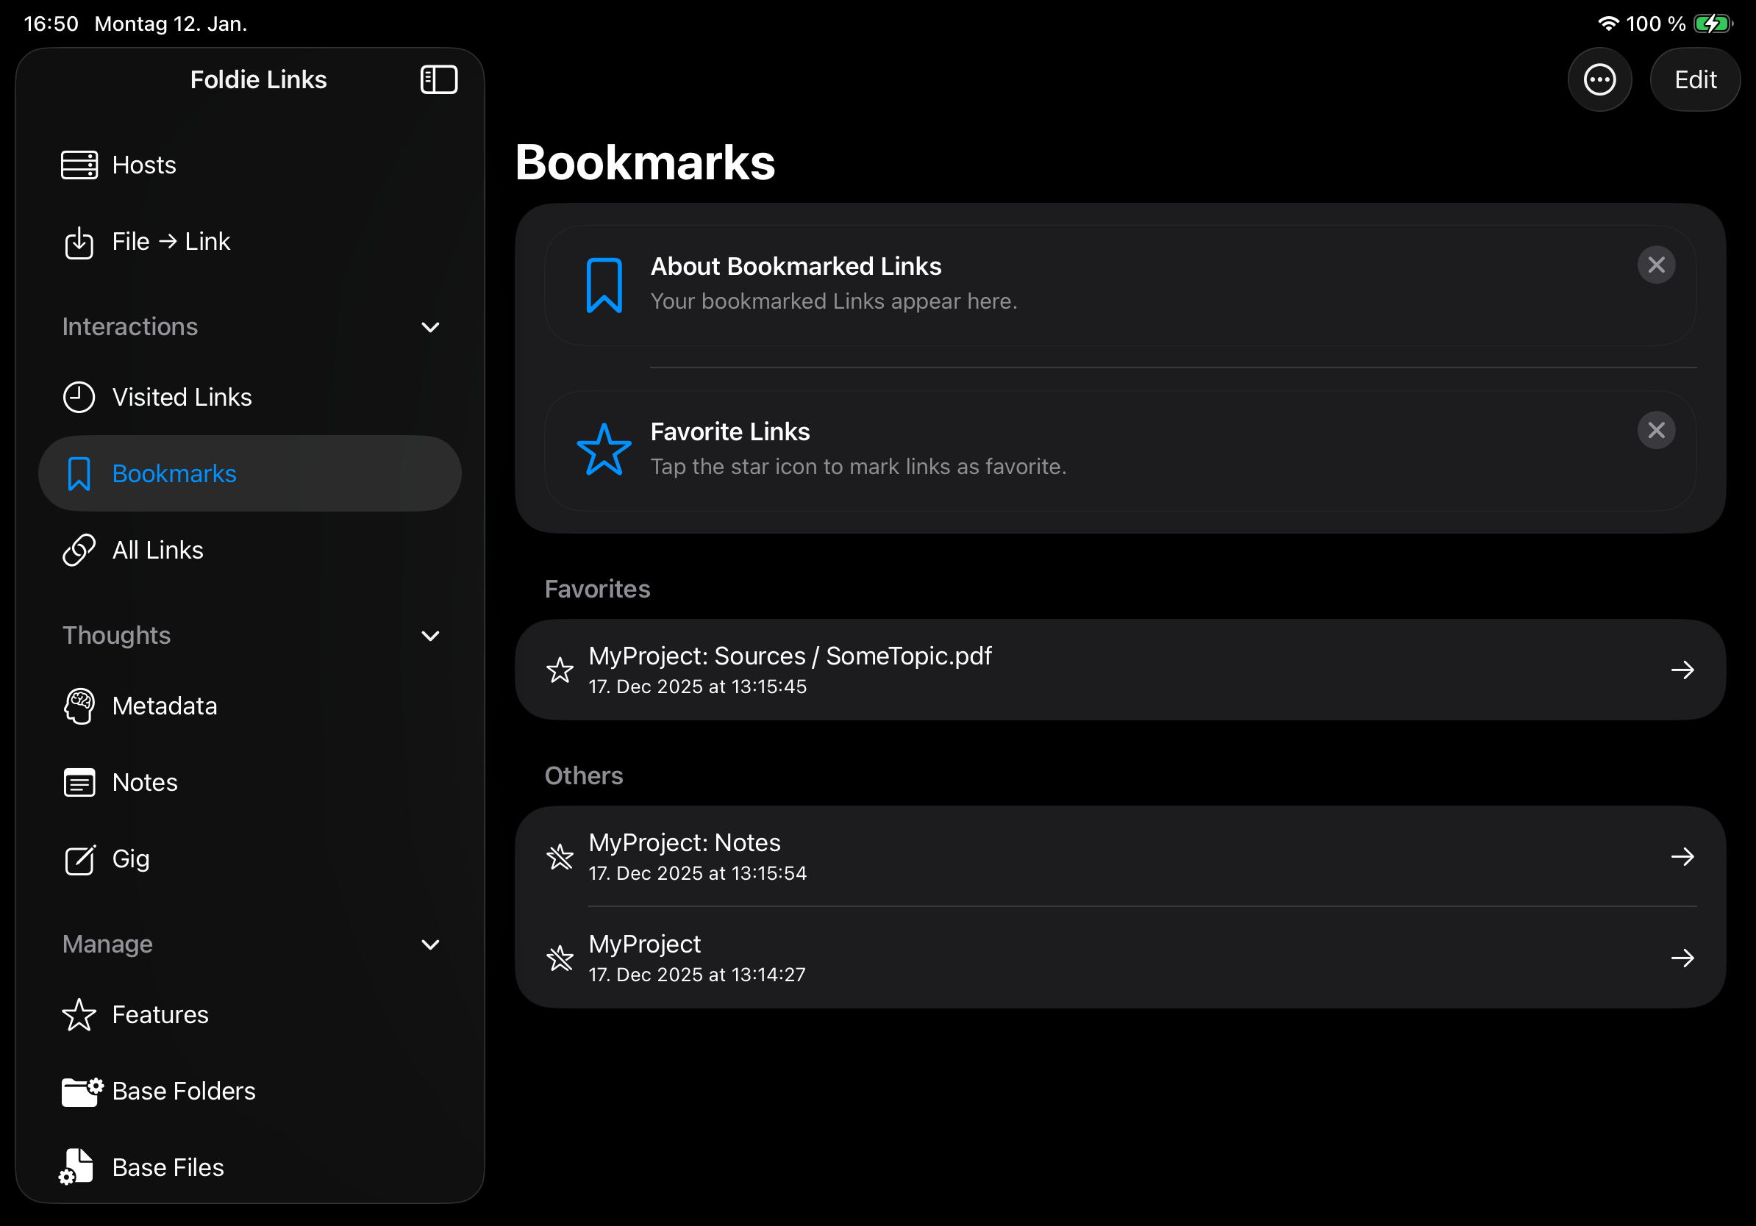Collapse the Manage section
This screenshot has height=1226, width=1756.
click(x=431, y=944)
